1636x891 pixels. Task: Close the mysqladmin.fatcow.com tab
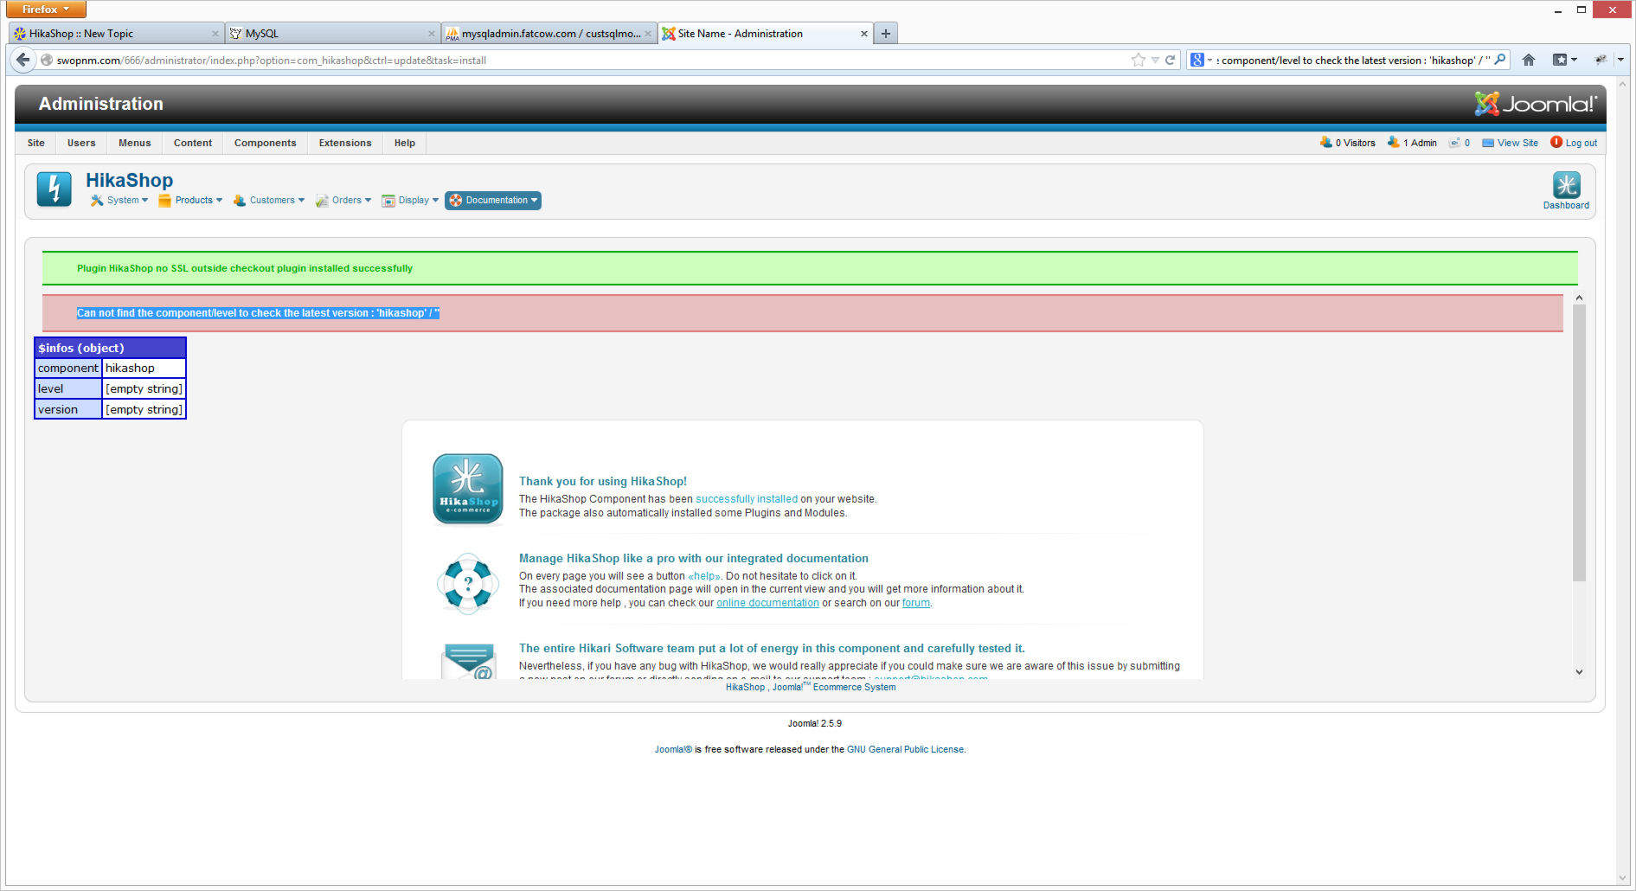pos(648,34)
